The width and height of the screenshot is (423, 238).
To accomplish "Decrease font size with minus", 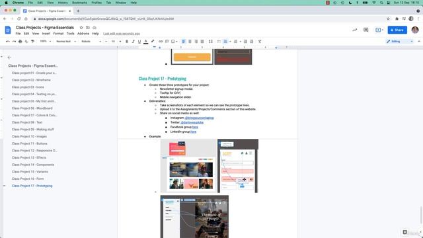I will click(106, 42).
